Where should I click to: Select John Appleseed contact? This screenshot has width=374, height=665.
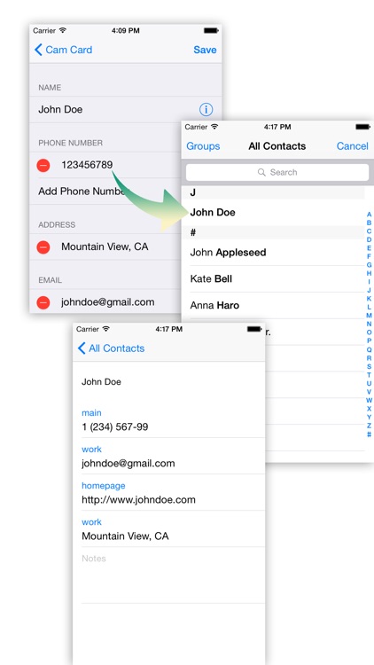coord(228,253)
